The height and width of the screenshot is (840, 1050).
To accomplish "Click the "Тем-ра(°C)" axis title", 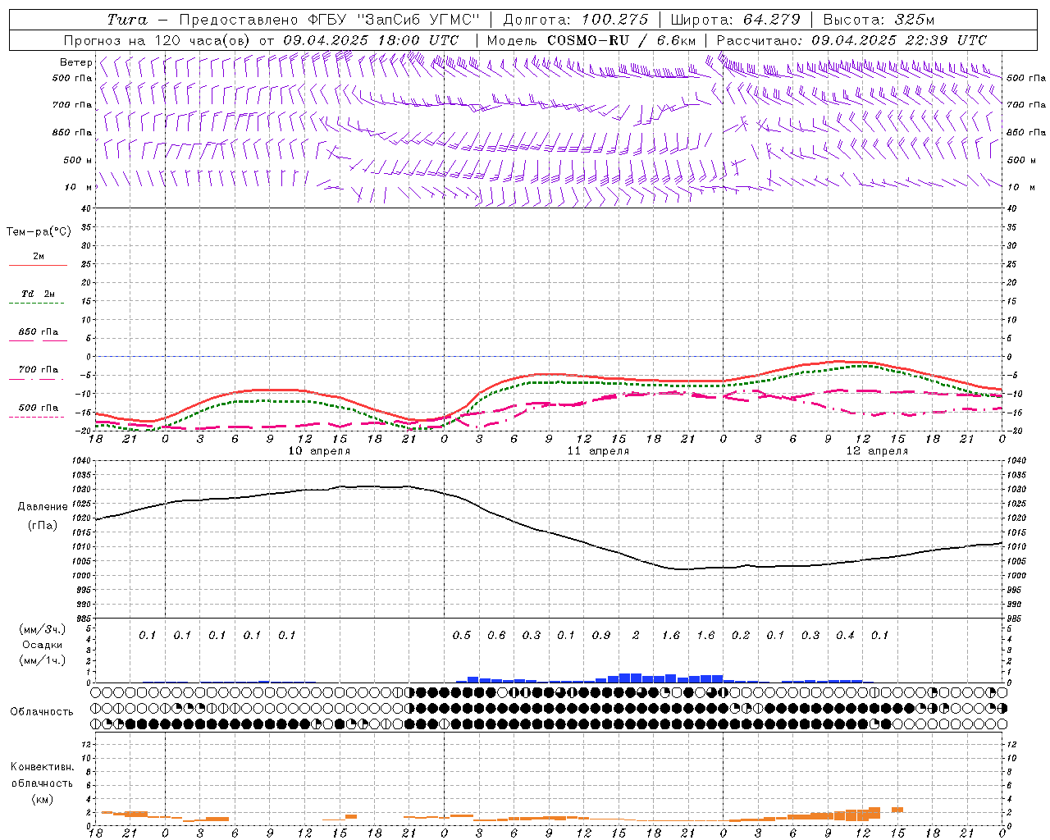I will 39,232.
